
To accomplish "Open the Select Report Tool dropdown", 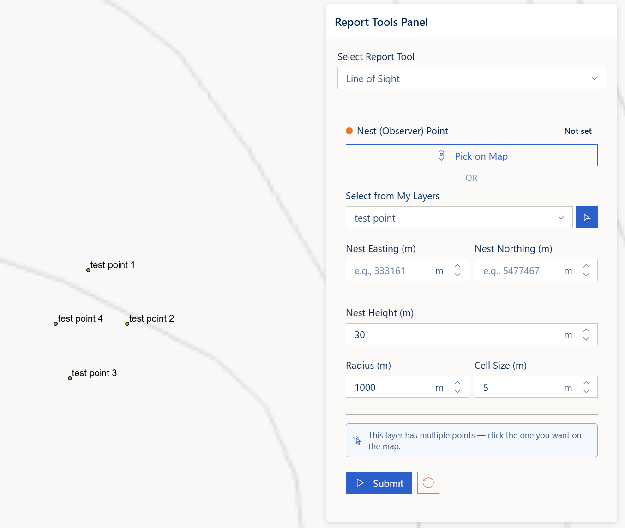I will coord(471,78).
